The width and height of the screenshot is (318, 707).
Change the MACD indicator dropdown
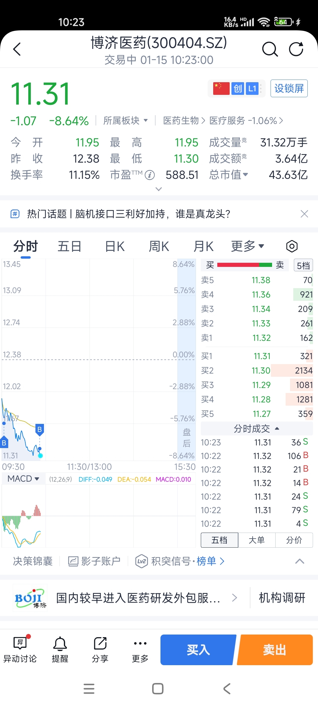[x=23, y=479]
